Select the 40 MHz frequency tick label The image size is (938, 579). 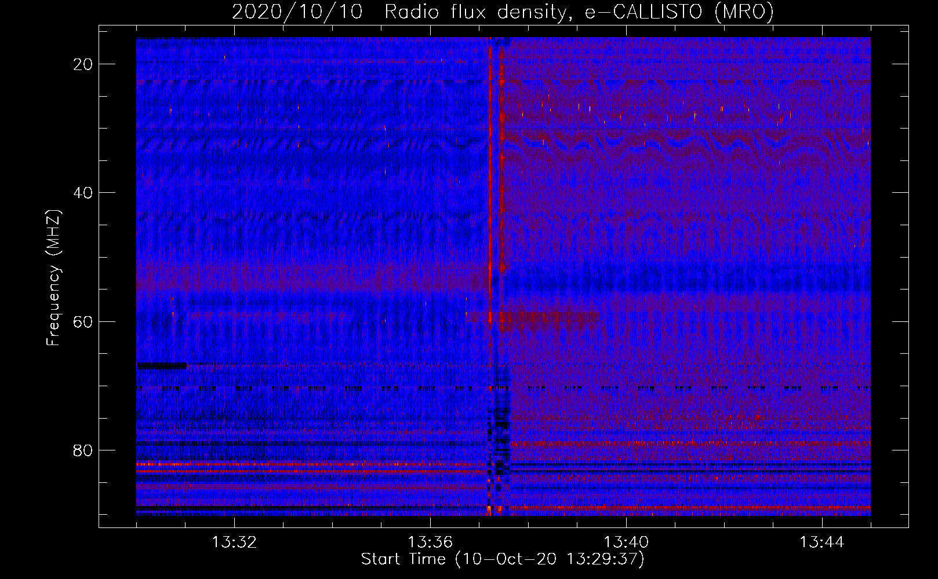tap(83, 193)
